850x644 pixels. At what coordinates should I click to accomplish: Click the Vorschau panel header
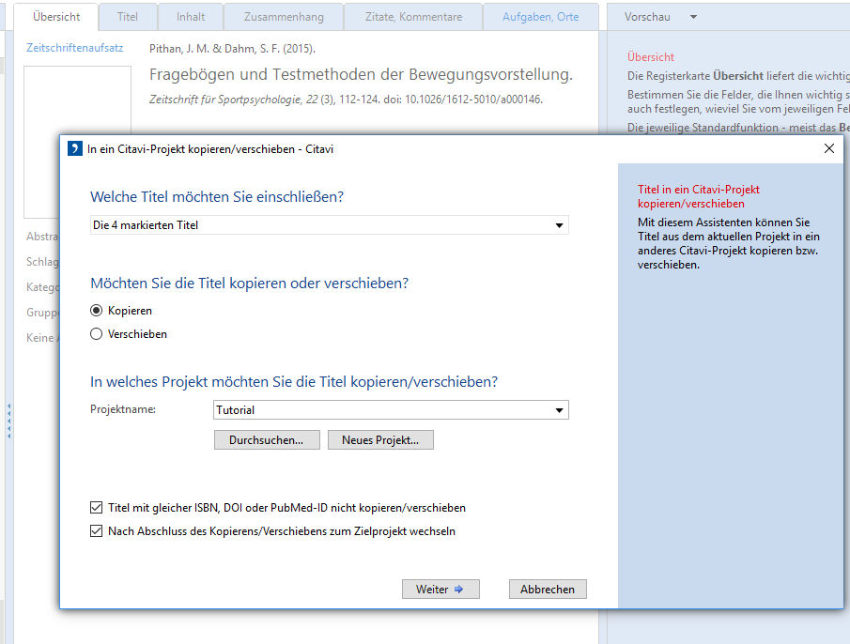point(647,17)
